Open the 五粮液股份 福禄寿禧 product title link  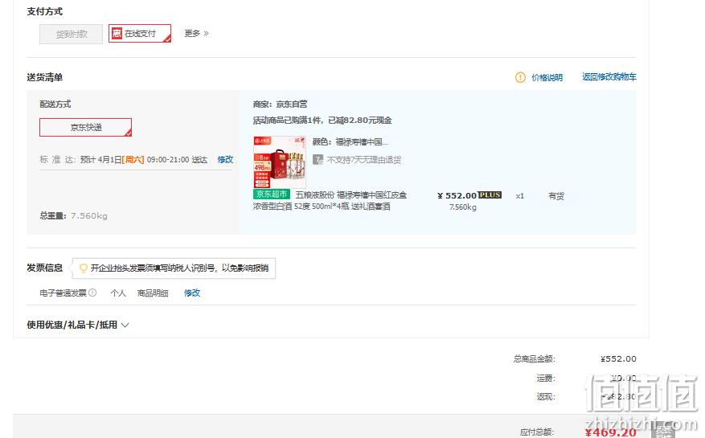(x=330, y=201)
